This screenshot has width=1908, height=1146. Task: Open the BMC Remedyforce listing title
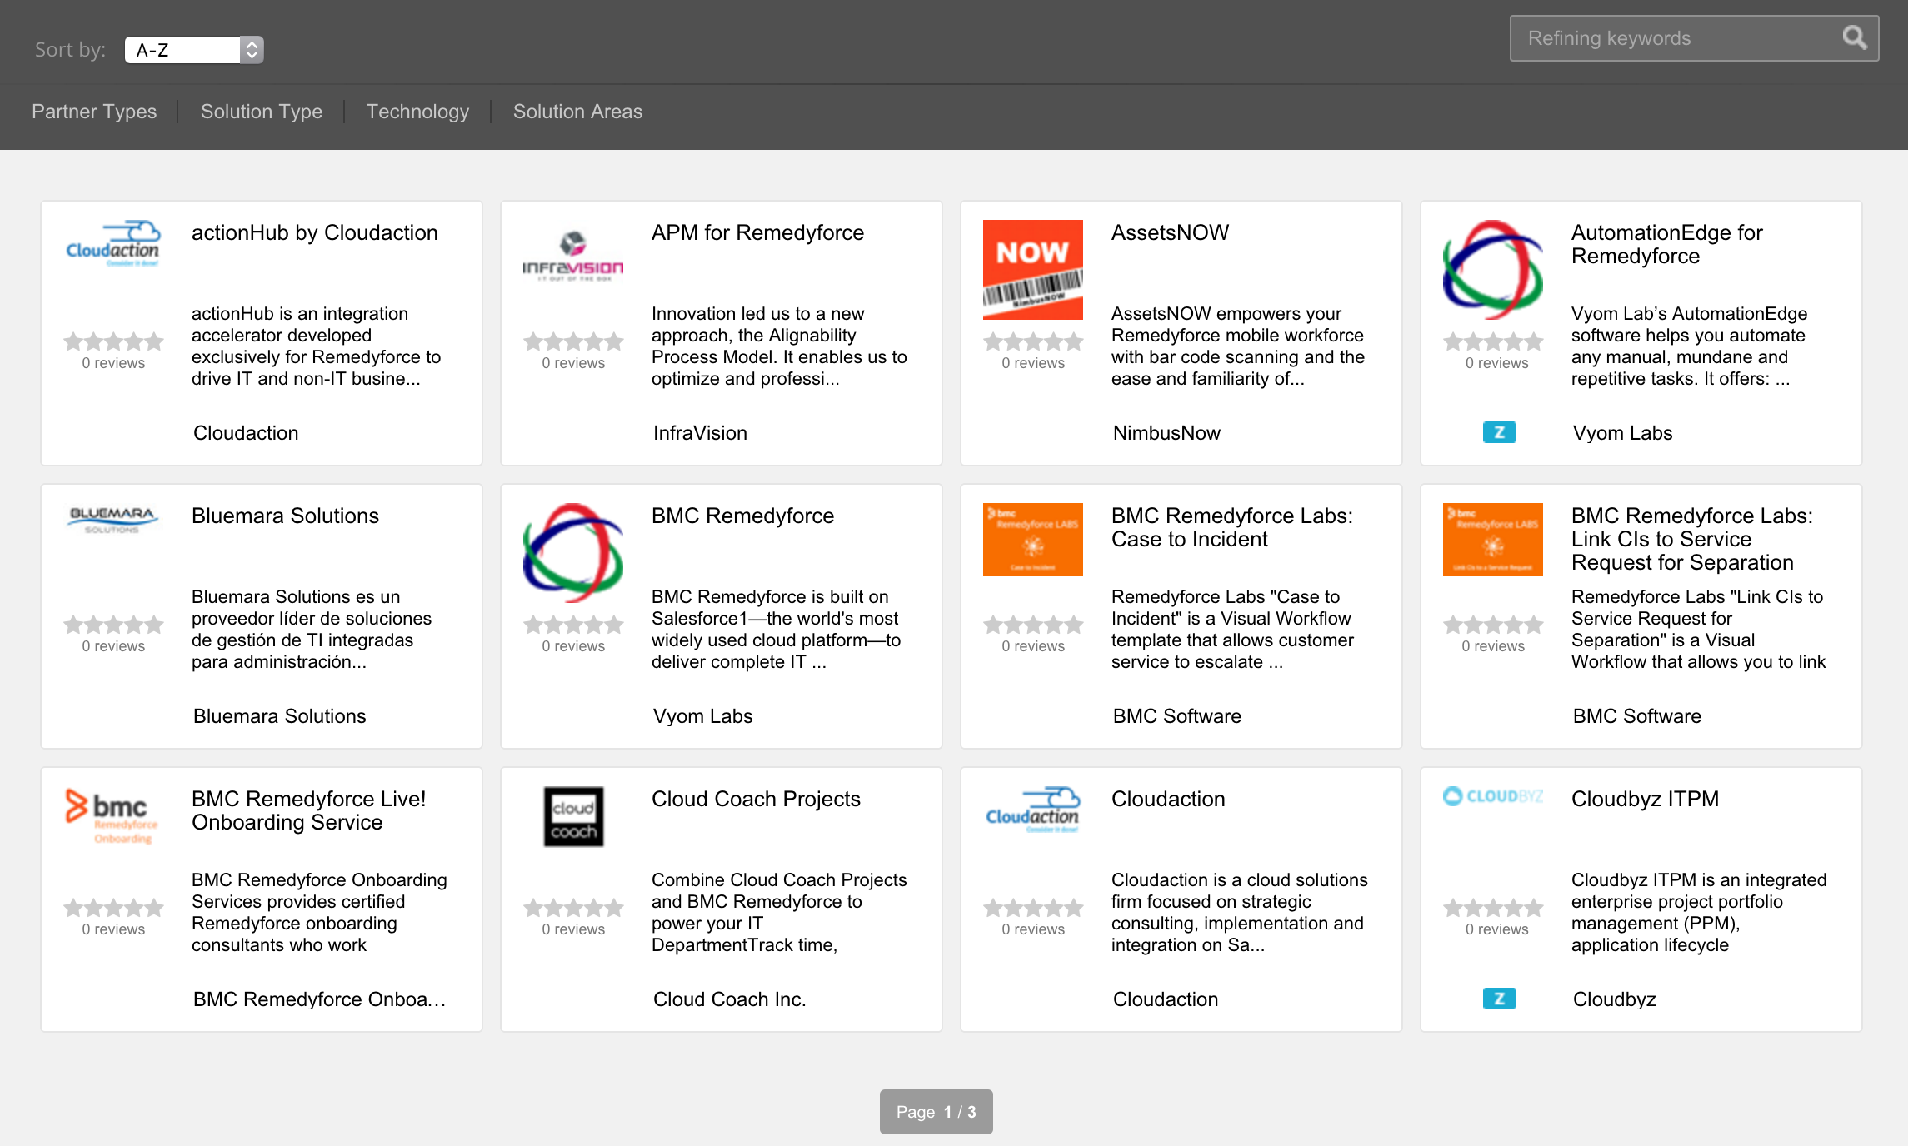(x=742, y=516)
